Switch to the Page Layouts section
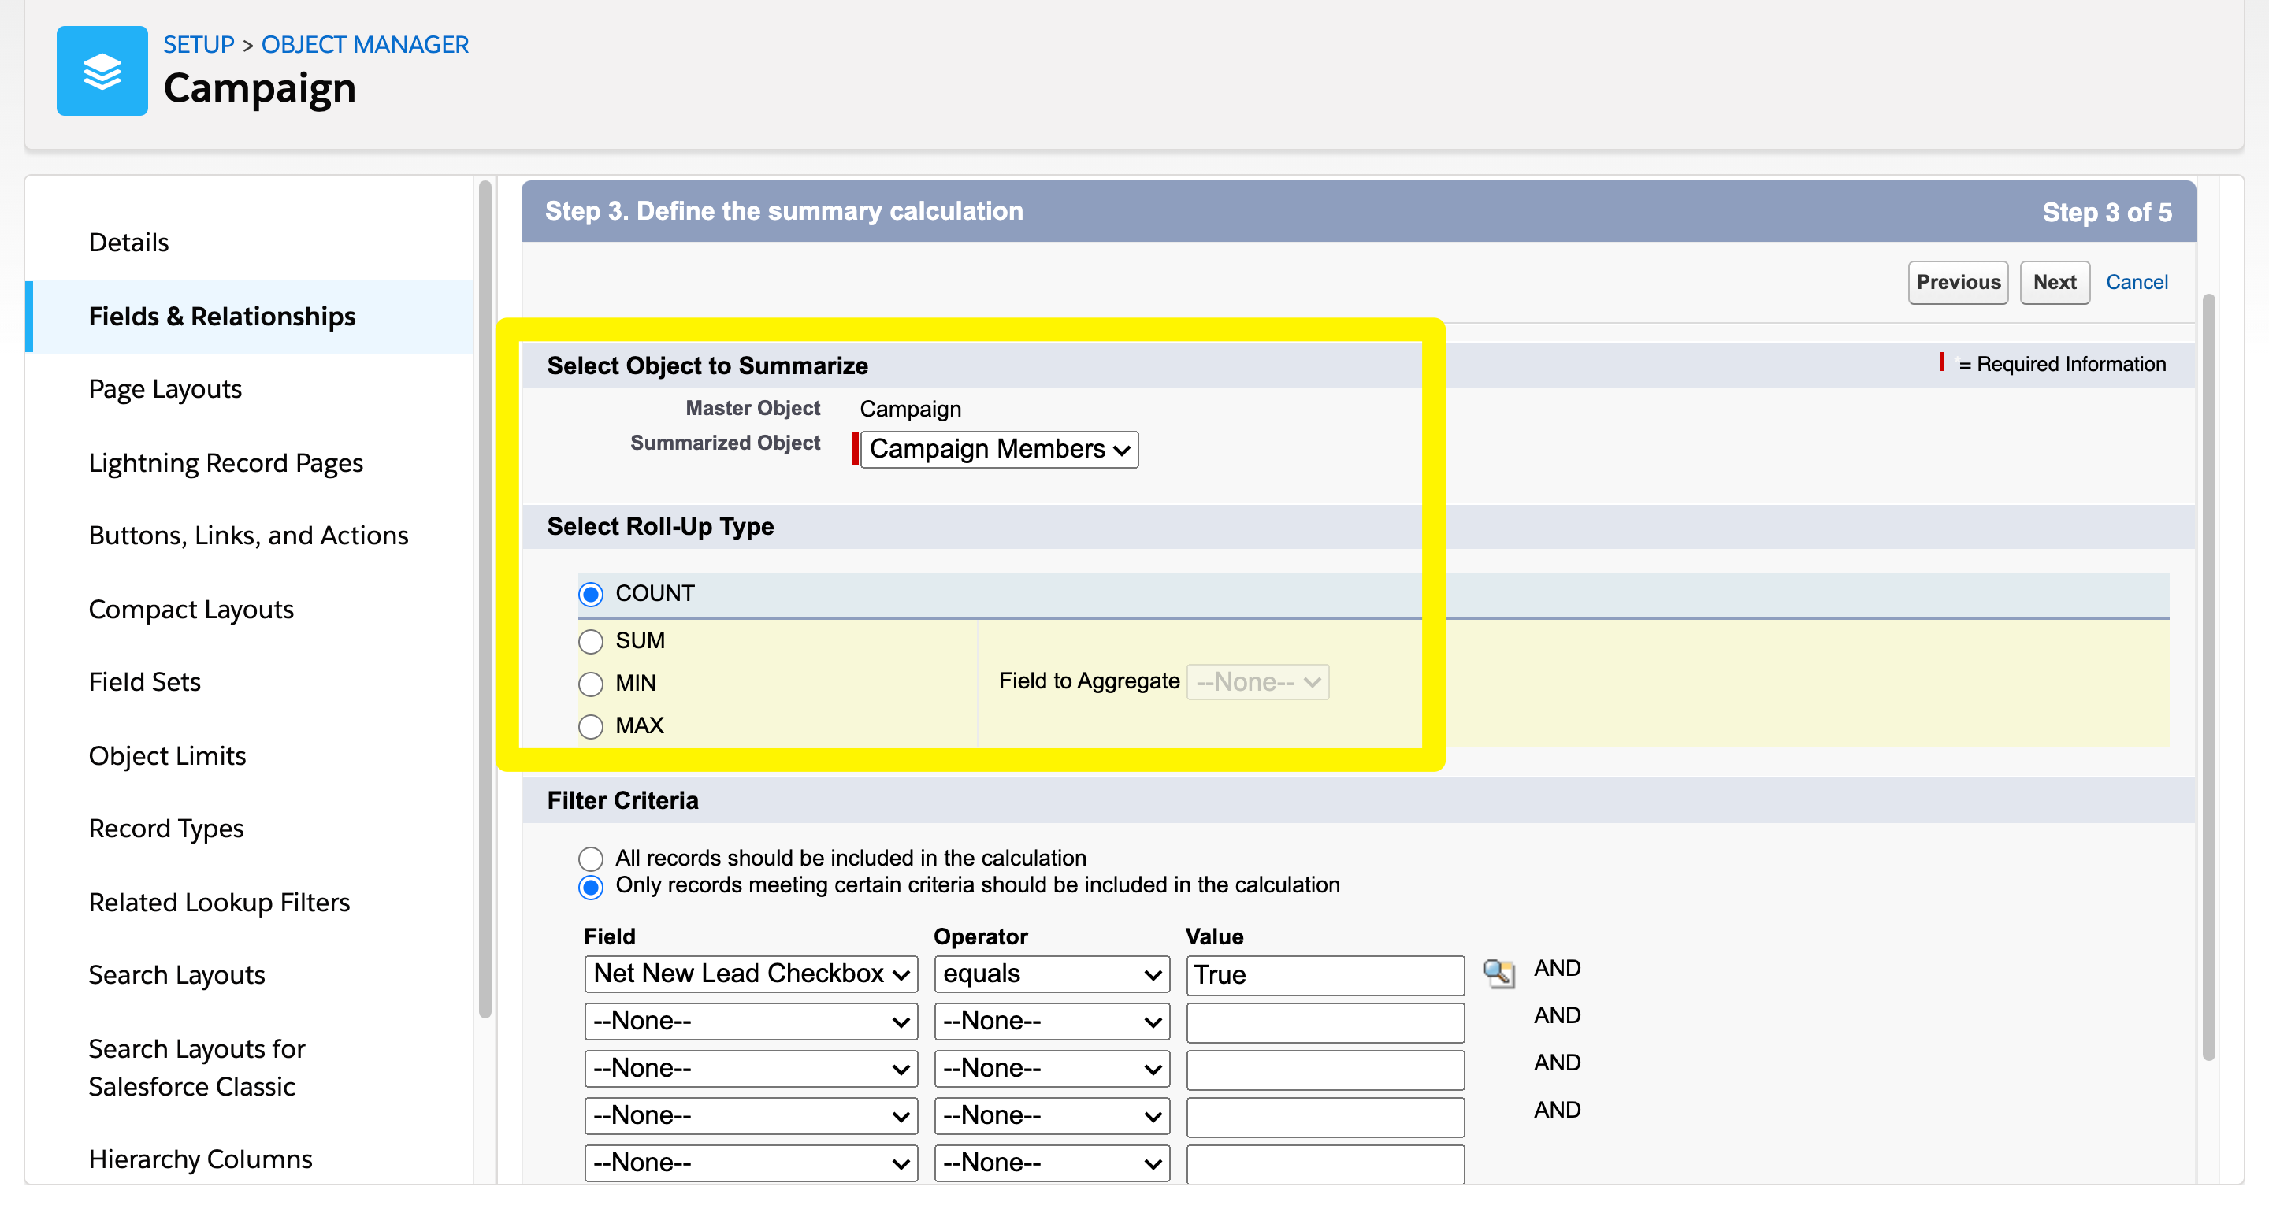 (x=165, y=388)
